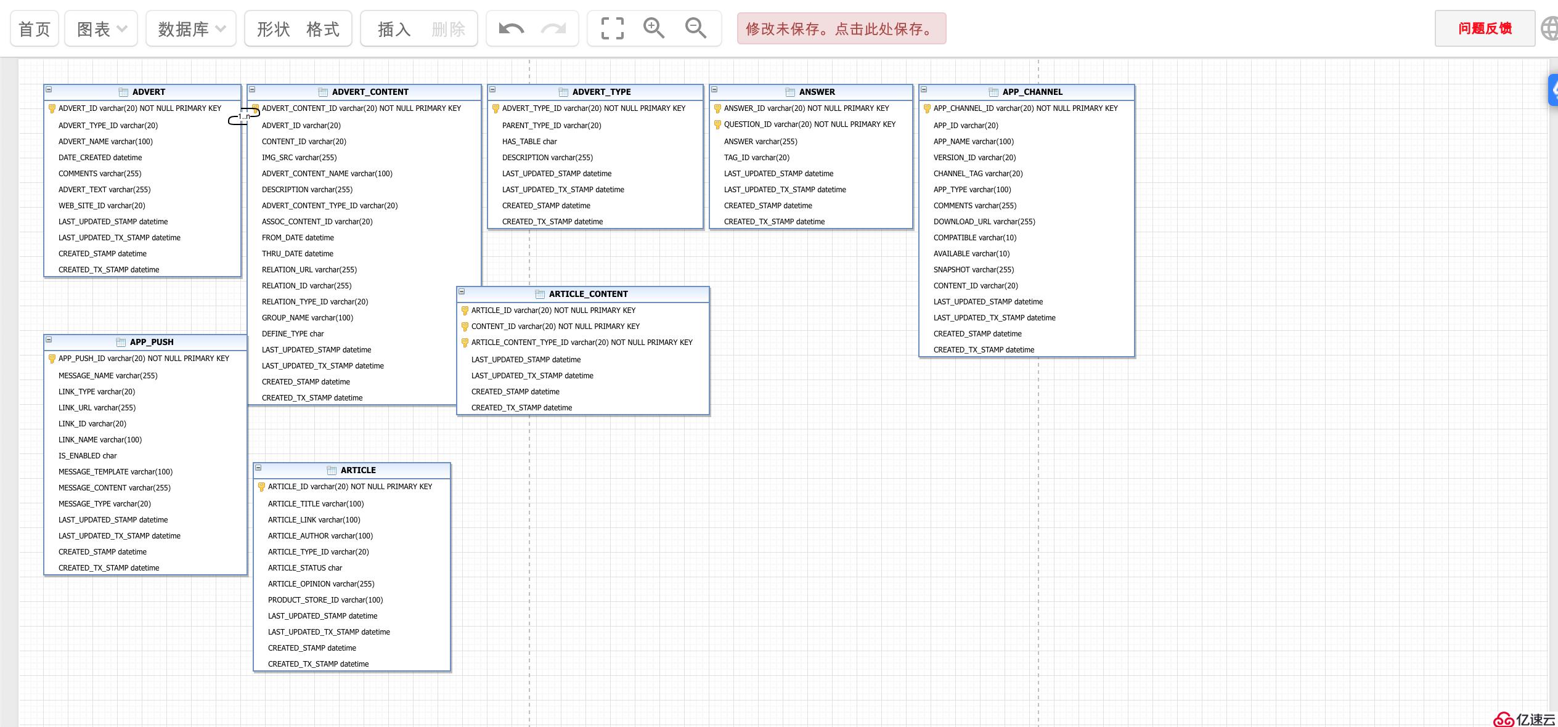Toggle the ARTICLE_CONTENT primary key icon
The width and height of the screenshot is (1558, 727).
(x=464, y=310)
